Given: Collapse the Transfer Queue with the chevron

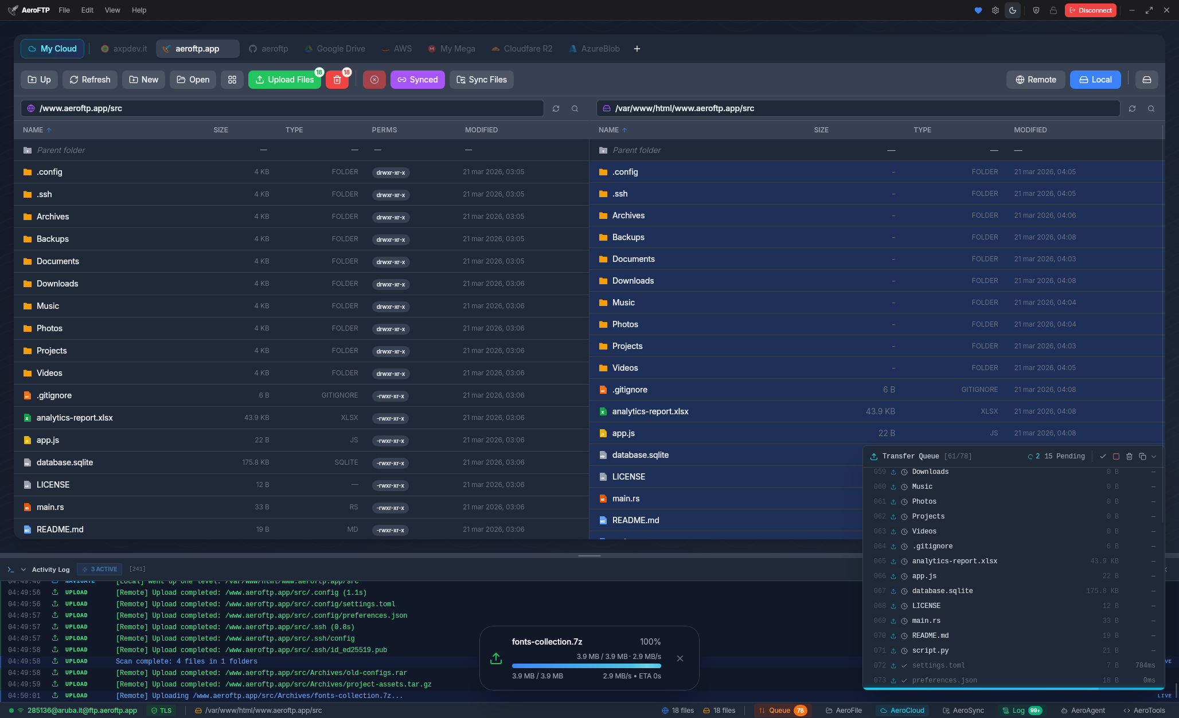Looking at the screenshot, I should [1154, 456].
